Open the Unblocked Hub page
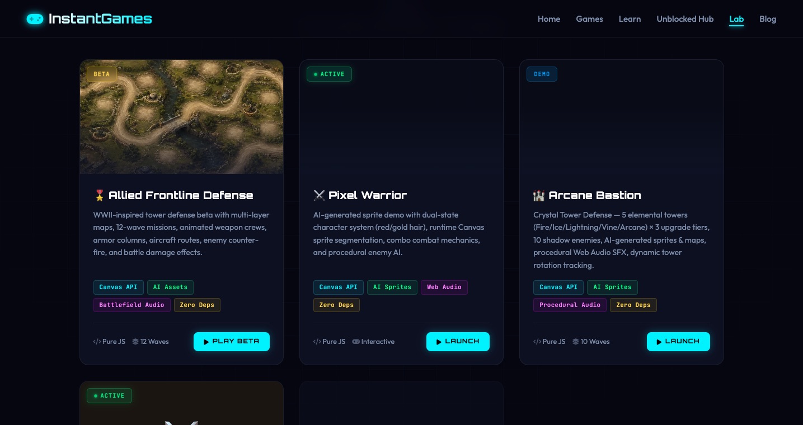The height and width of the screenshot is (425, 803). click(685, 19)
